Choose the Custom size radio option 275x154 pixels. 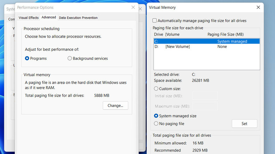(x=156, y=89)
